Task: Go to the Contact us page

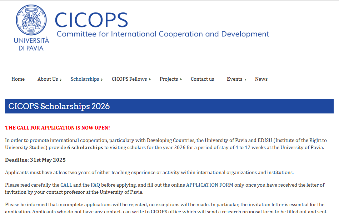Action: (202, 79)
